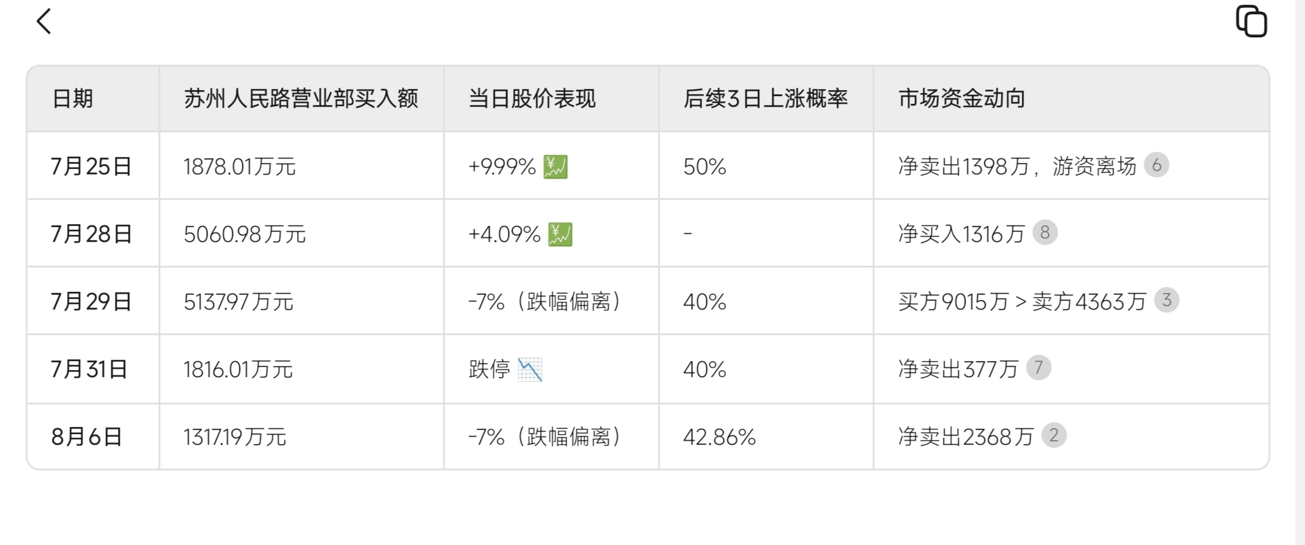Select the 后续3日上涨概率 column header

(766, 98)
